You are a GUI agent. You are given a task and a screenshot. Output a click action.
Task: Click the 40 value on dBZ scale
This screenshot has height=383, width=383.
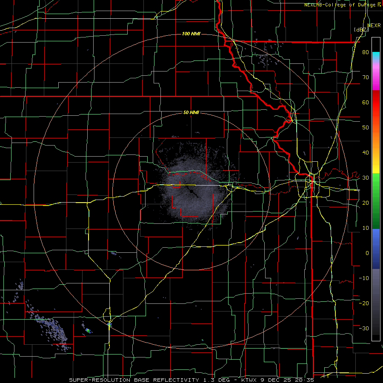pos(366,153)
